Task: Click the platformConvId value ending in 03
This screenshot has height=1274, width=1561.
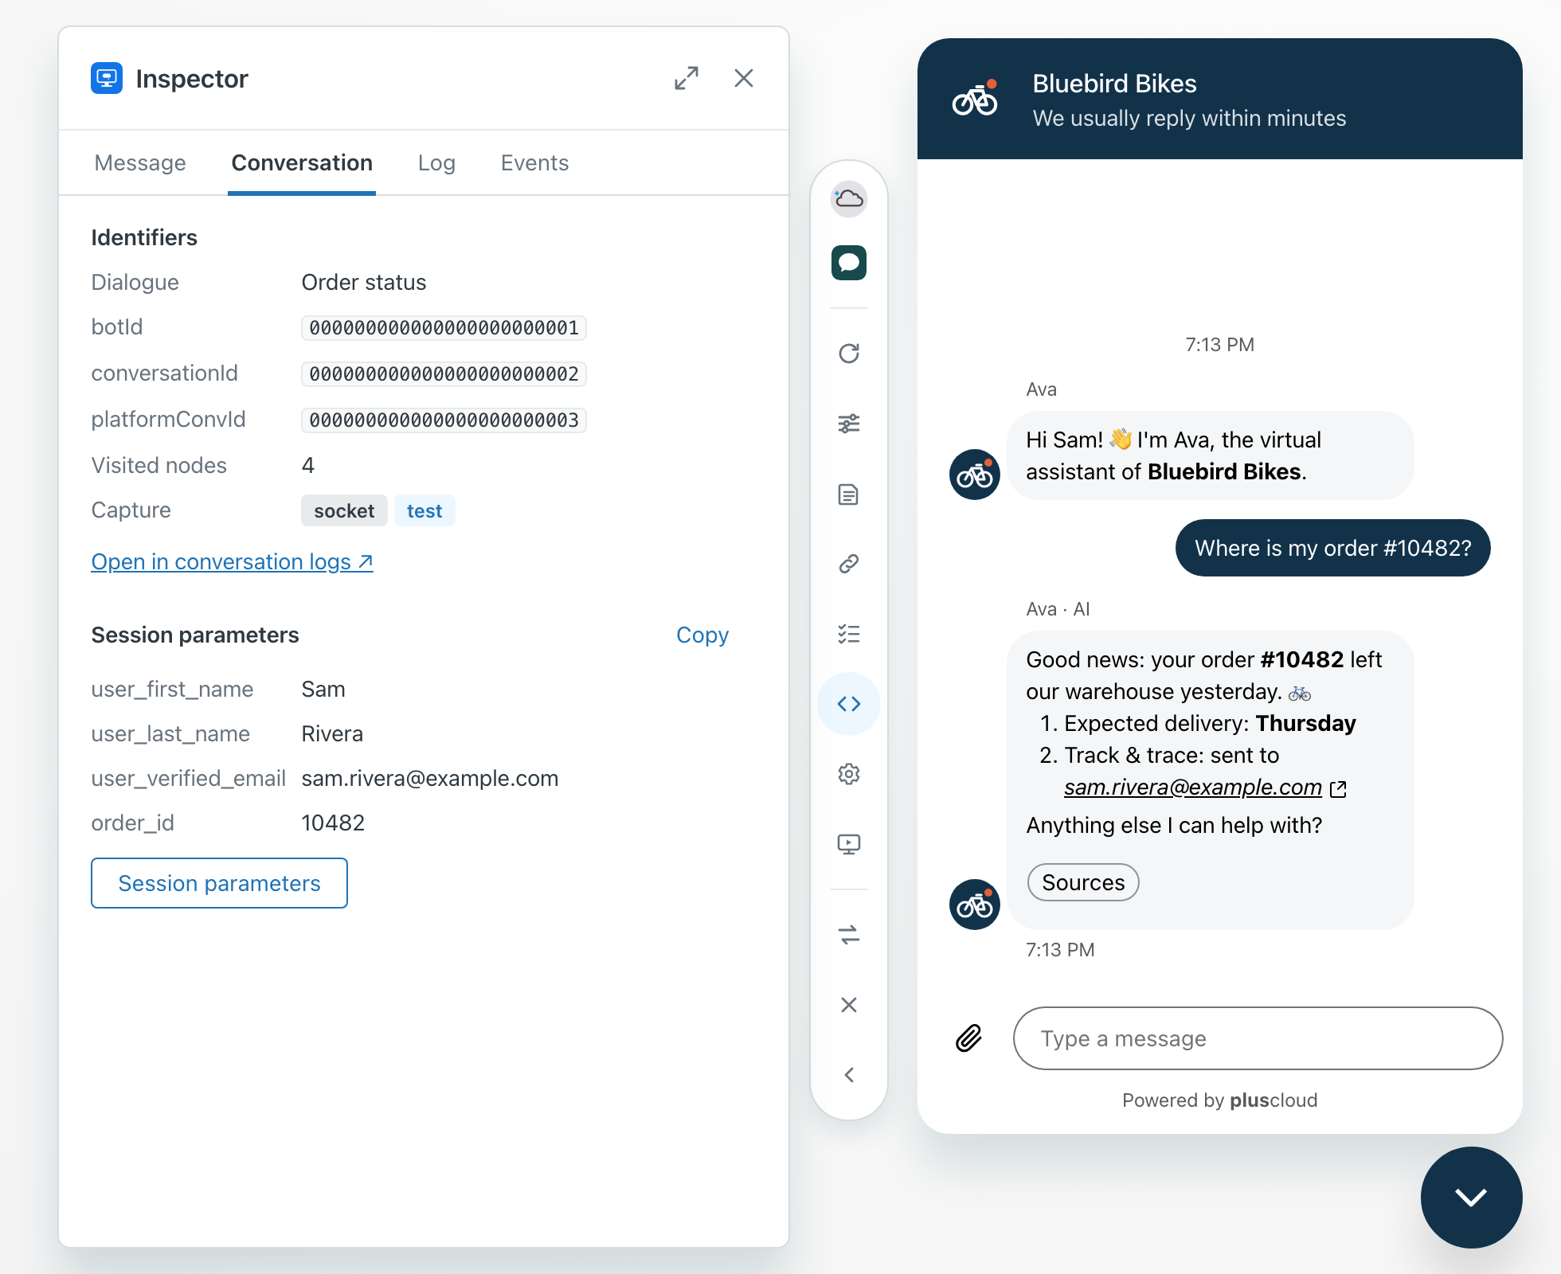Action: pos(444,420)
